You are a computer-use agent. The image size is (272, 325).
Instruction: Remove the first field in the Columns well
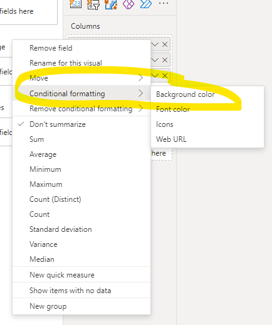click(165, 44)
